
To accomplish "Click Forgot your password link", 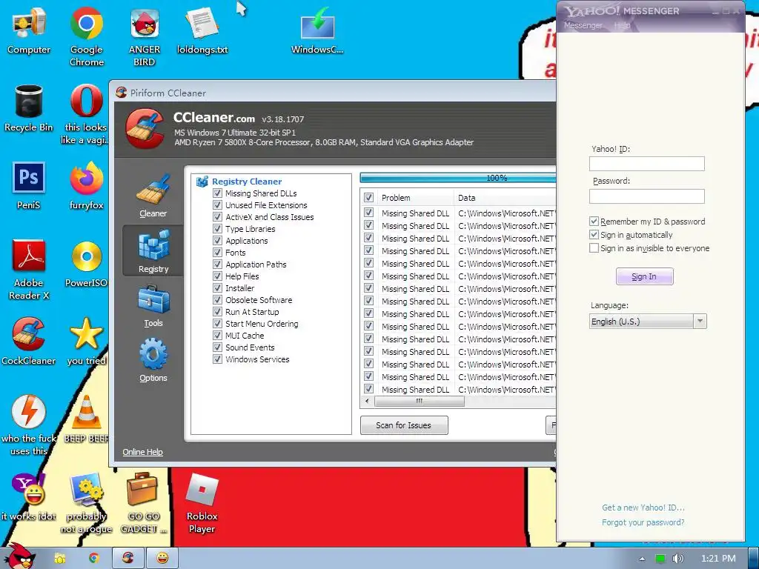I will tap(643, 522).
